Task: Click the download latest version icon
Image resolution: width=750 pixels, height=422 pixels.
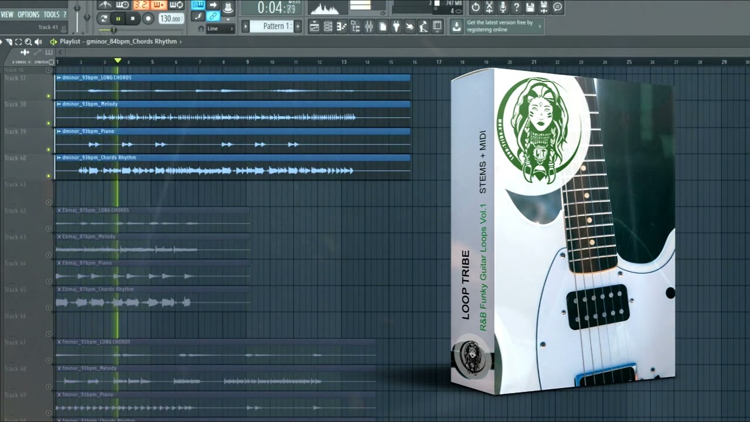Action: (x=456, y=26)
